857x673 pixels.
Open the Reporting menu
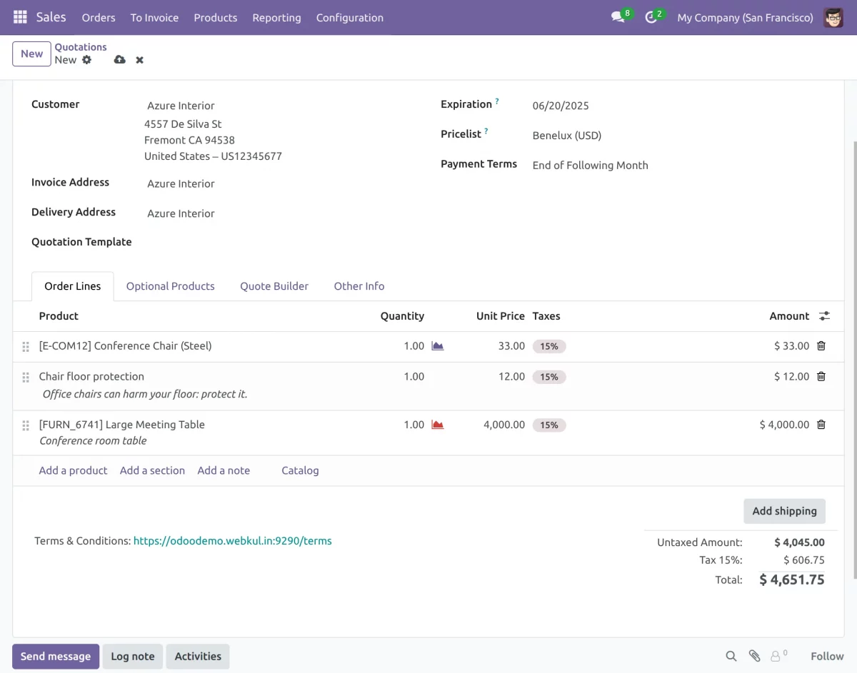[x=276, y=17]
